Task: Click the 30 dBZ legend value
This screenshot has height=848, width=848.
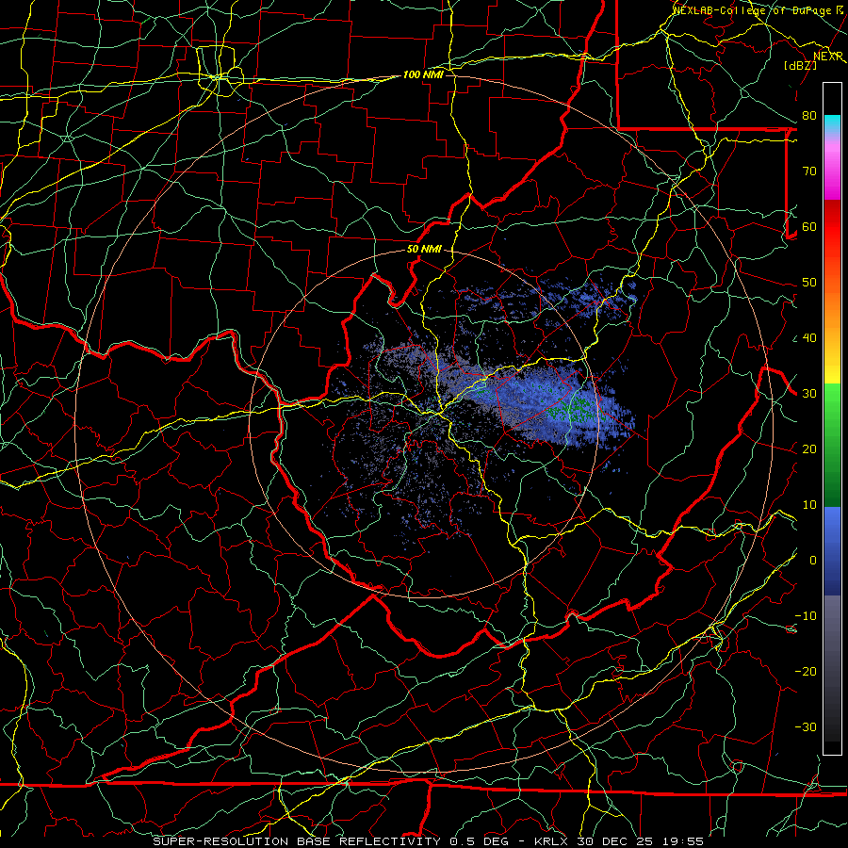Action: click(x=809, y=394)
